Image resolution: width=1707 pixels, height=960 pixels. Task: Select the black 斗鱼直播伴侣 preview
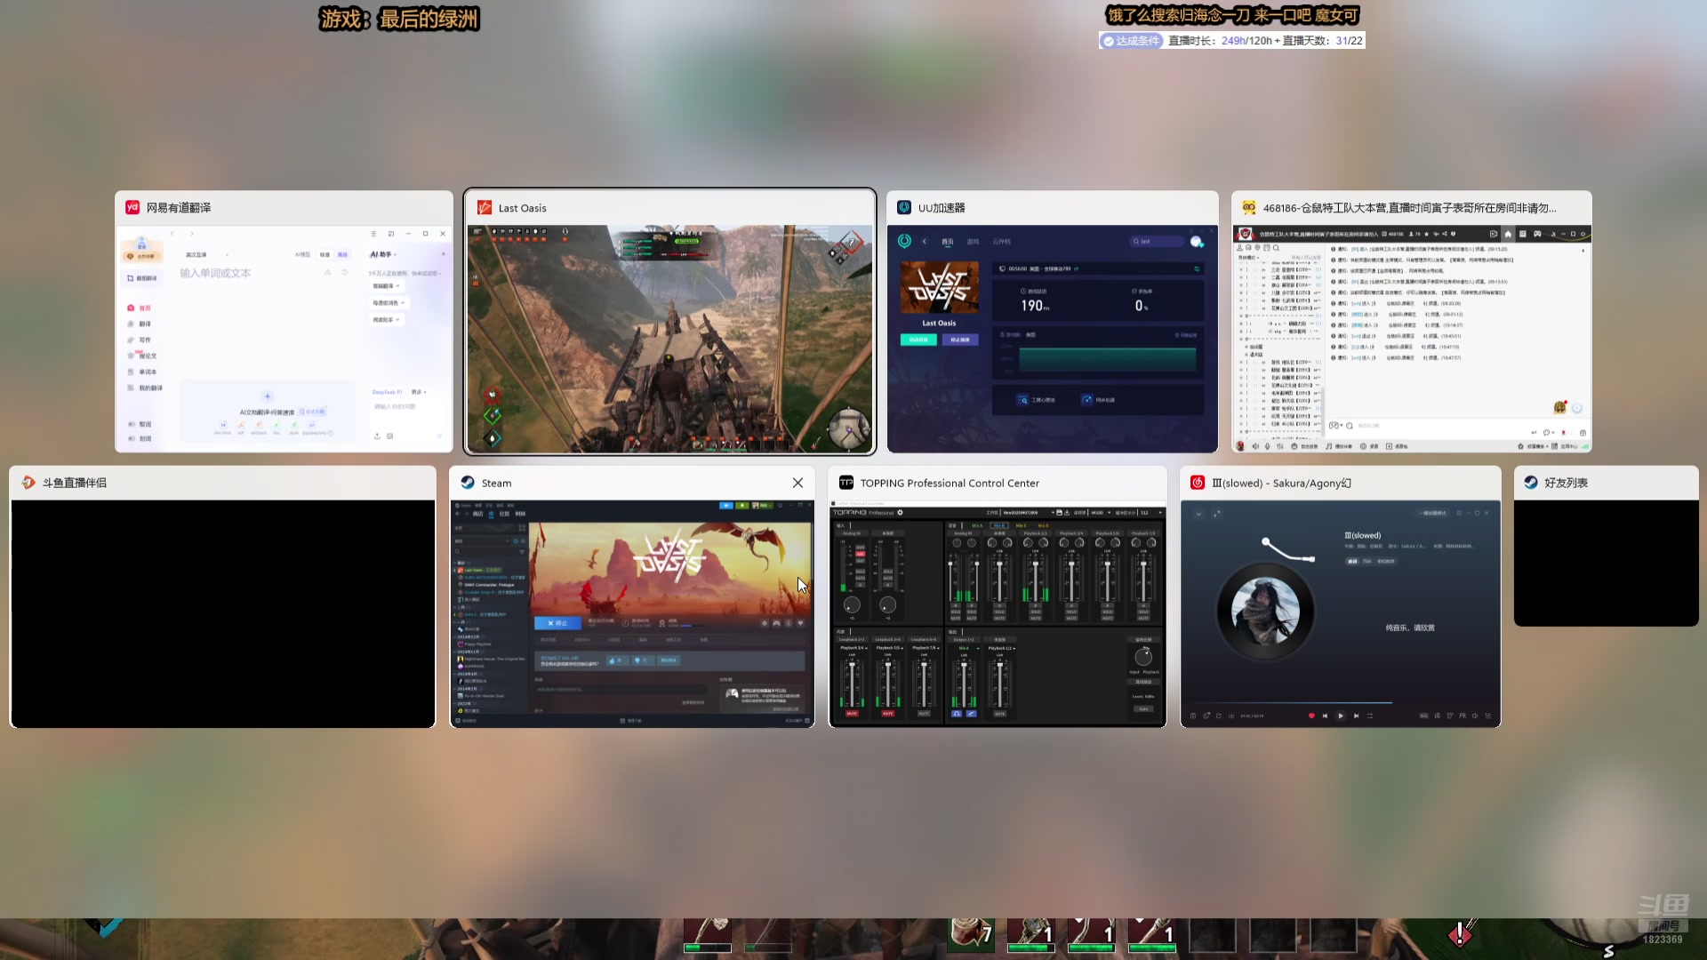coord(223,613)
